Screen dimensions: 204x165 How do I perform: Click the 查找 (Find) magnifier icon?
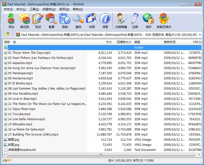point(78,19)
